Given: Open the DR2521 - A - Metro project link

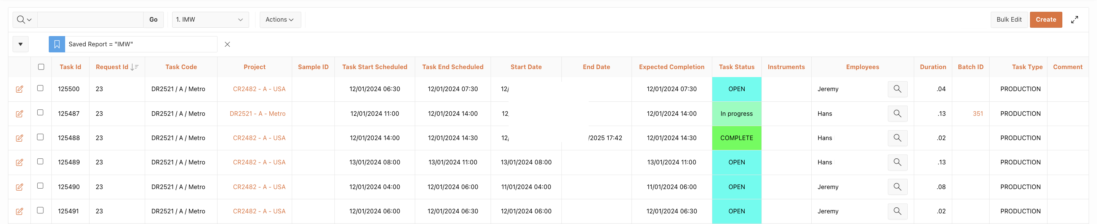Looking at the screenshot, I should pos(257,114).
